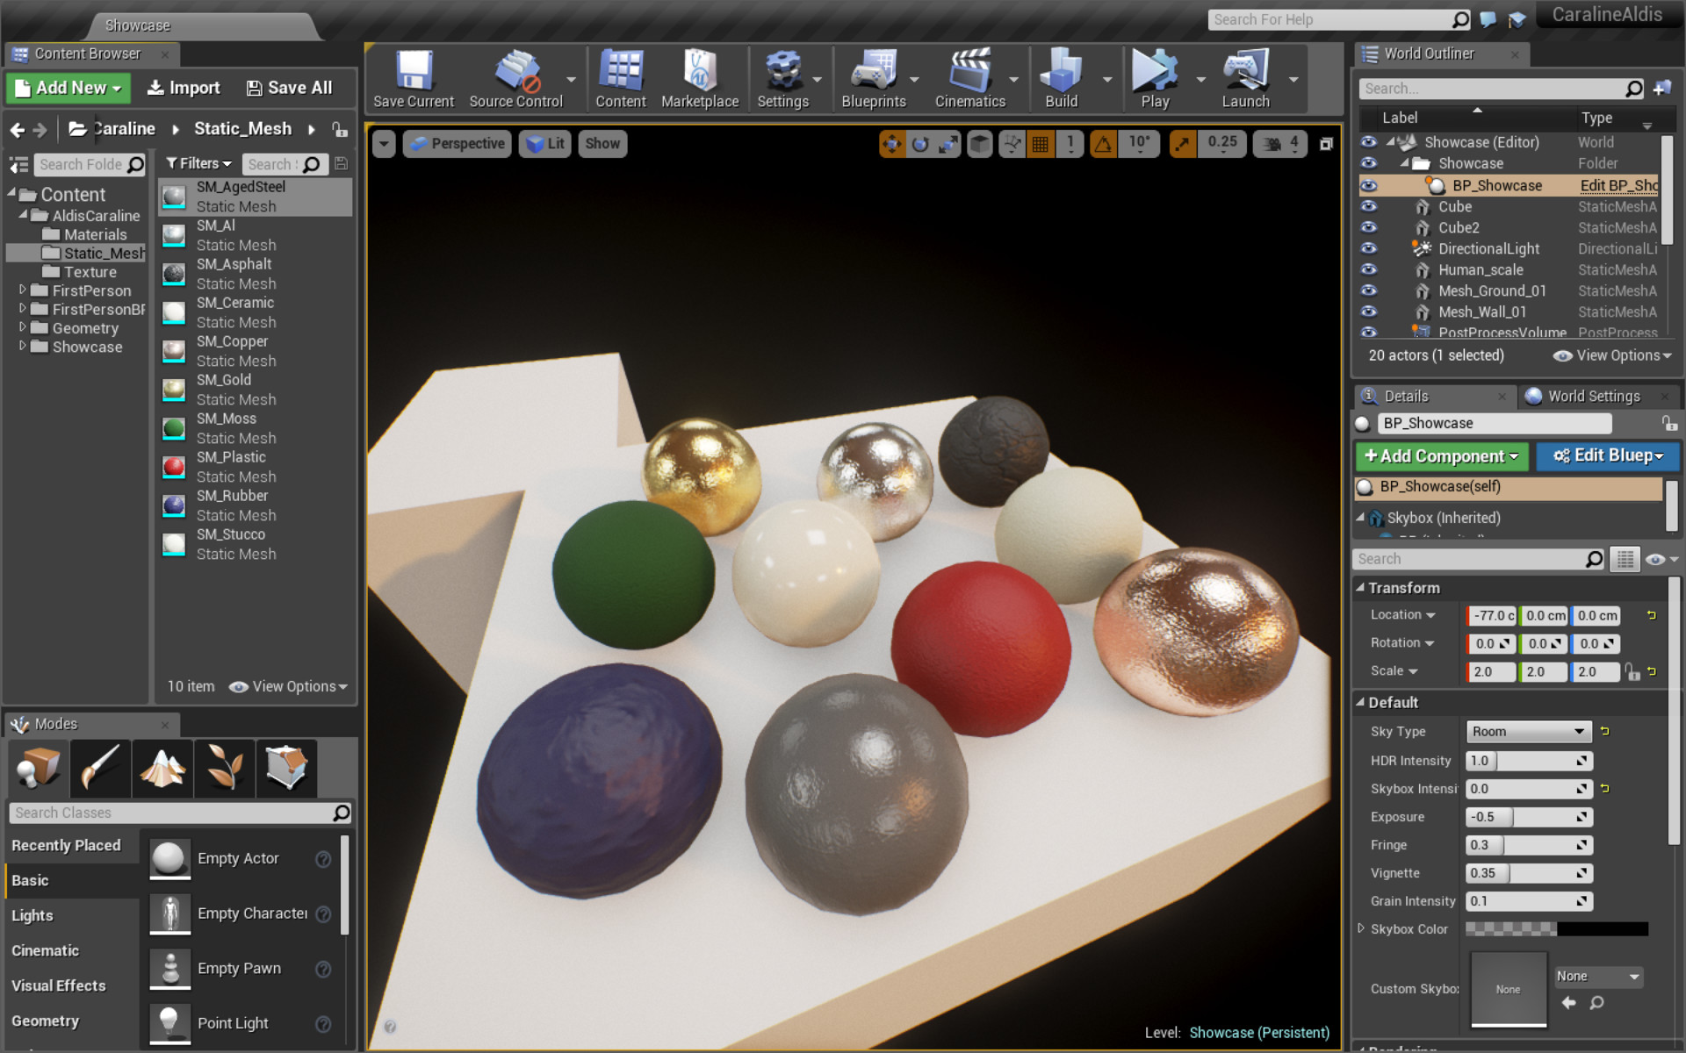Open the Sky Type dropdown set to Room

click(x=1528, y=731)
